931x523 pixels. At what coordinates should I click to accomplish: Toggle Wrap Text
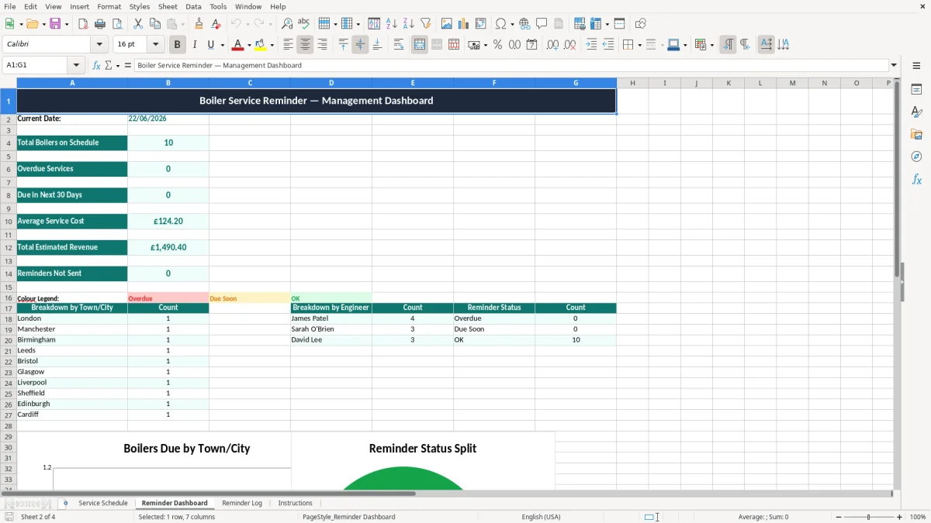pos(398,45)
